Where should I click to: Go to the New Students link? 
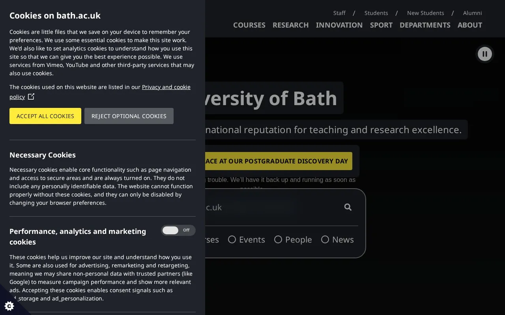point(426,13)
